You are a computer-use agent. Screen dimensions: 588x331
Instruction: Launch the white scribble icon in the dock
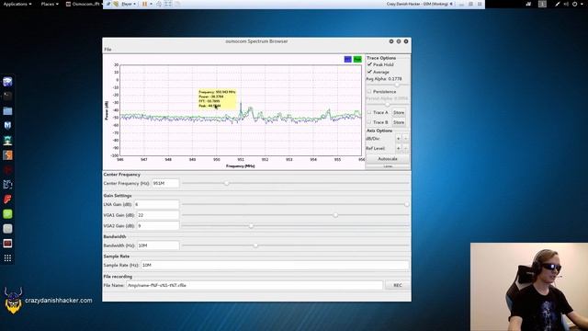[x=7, y=184]
